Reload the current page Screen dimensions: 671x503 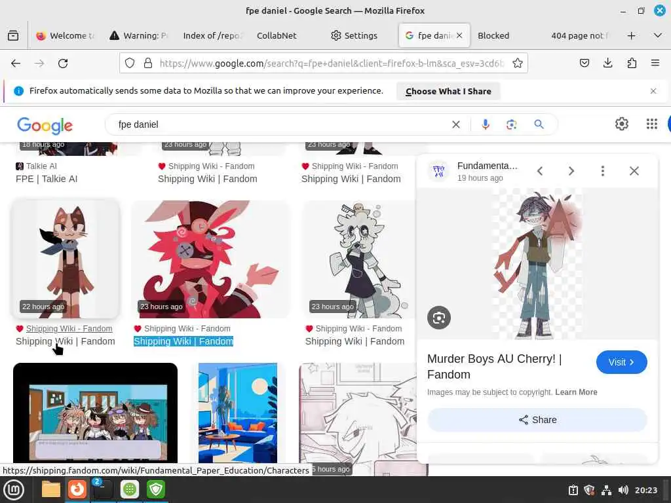63,64
